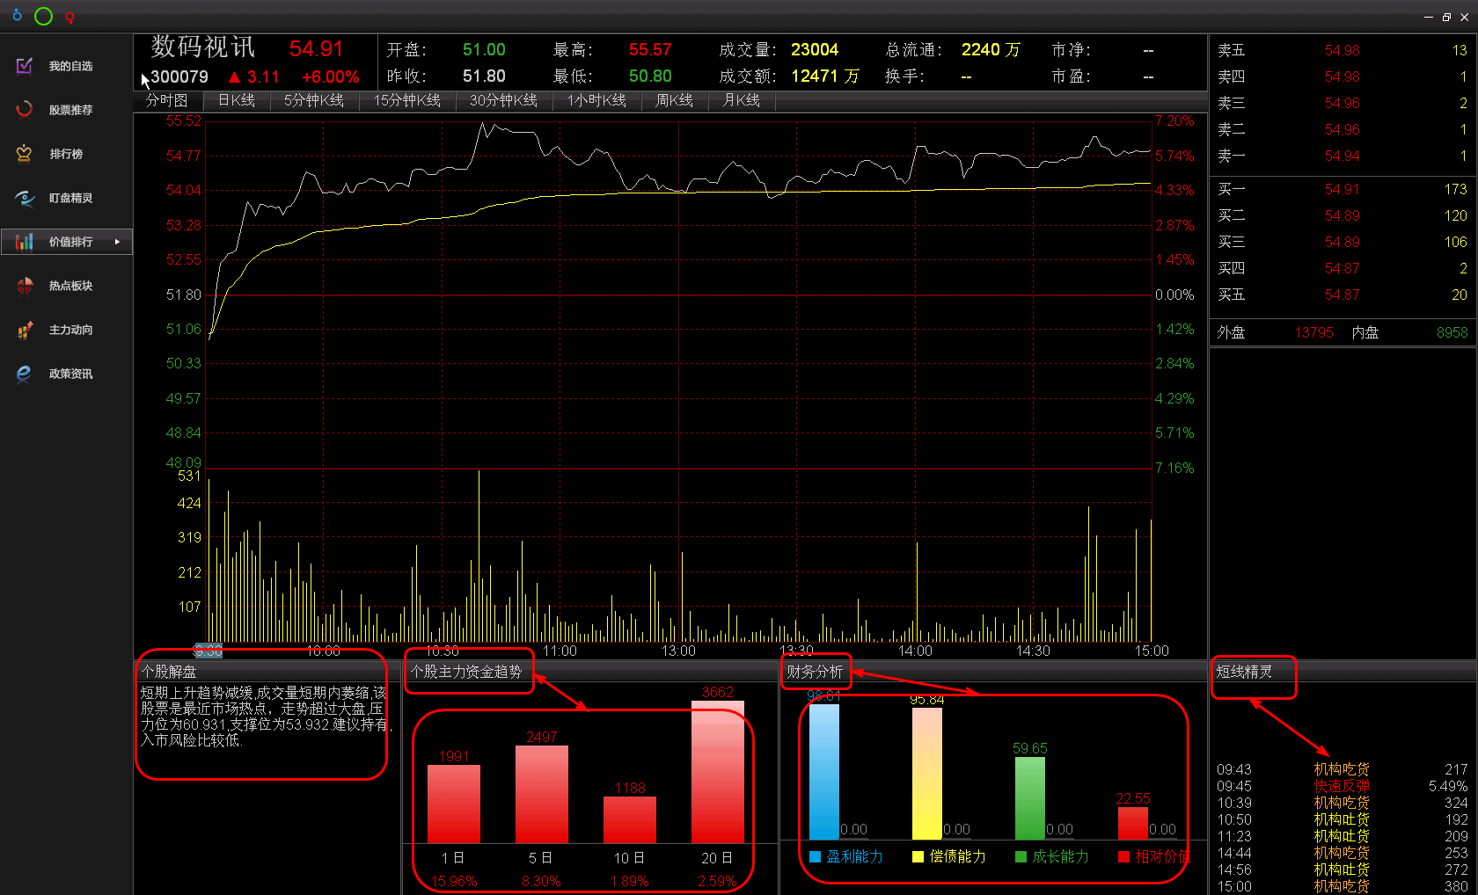
Task: Open 政策资讯 browser icon
Action: [25, 374]
